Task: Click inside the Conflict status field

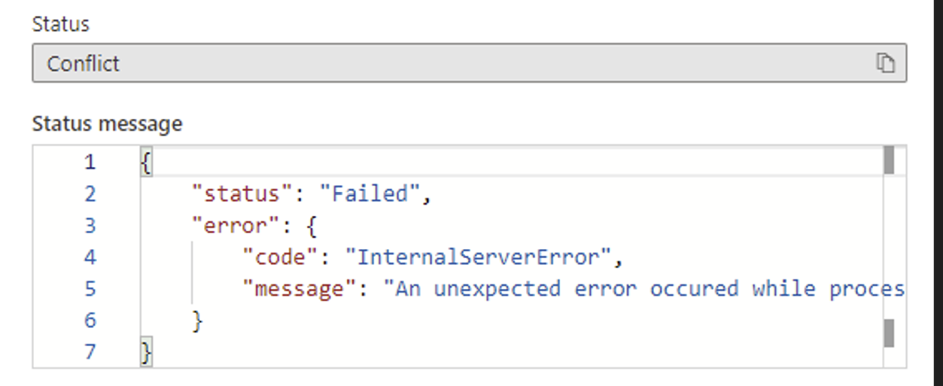Action: click(x=469, y=63)
